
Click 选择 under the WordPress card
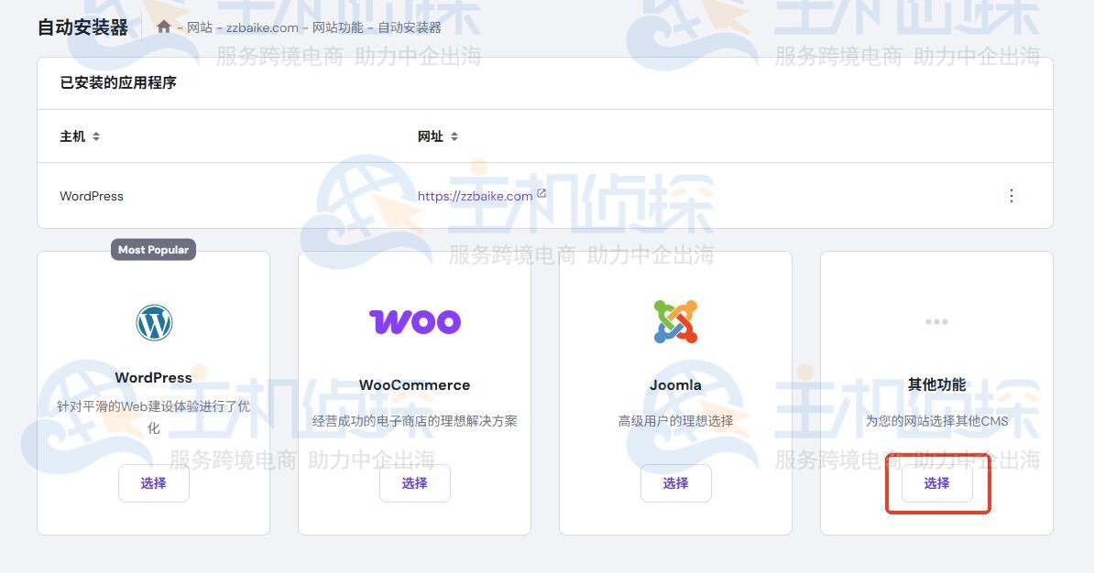pyautogui.click(x=153, y=483)
